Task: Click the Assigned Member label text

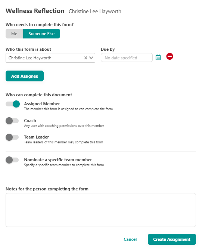Action: (x=42, y=104)
